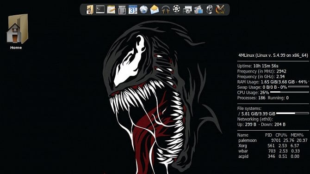Open the calendar icon showing 31

tap(133, 10)
